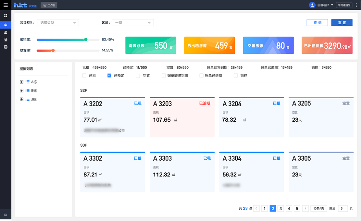The height and width of the screenshot is (221, 361).
Task: Switch to the 工作台 tab
Action: (49, 5)
